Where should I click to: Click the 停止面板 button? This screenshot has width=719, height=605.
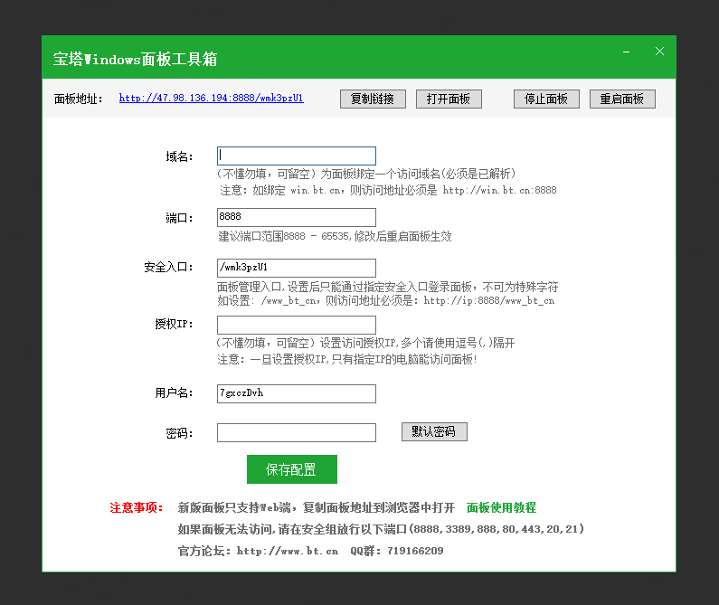(x=546, y=99)
